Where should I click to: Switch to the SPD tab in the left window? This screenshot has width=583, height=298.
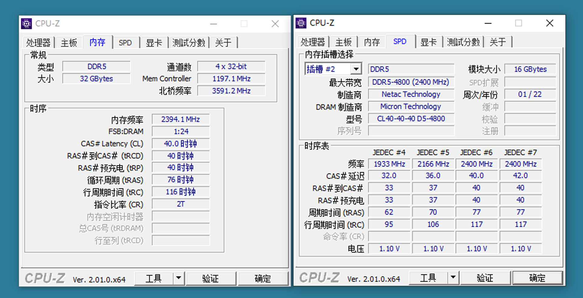click(x=125, y=42)
